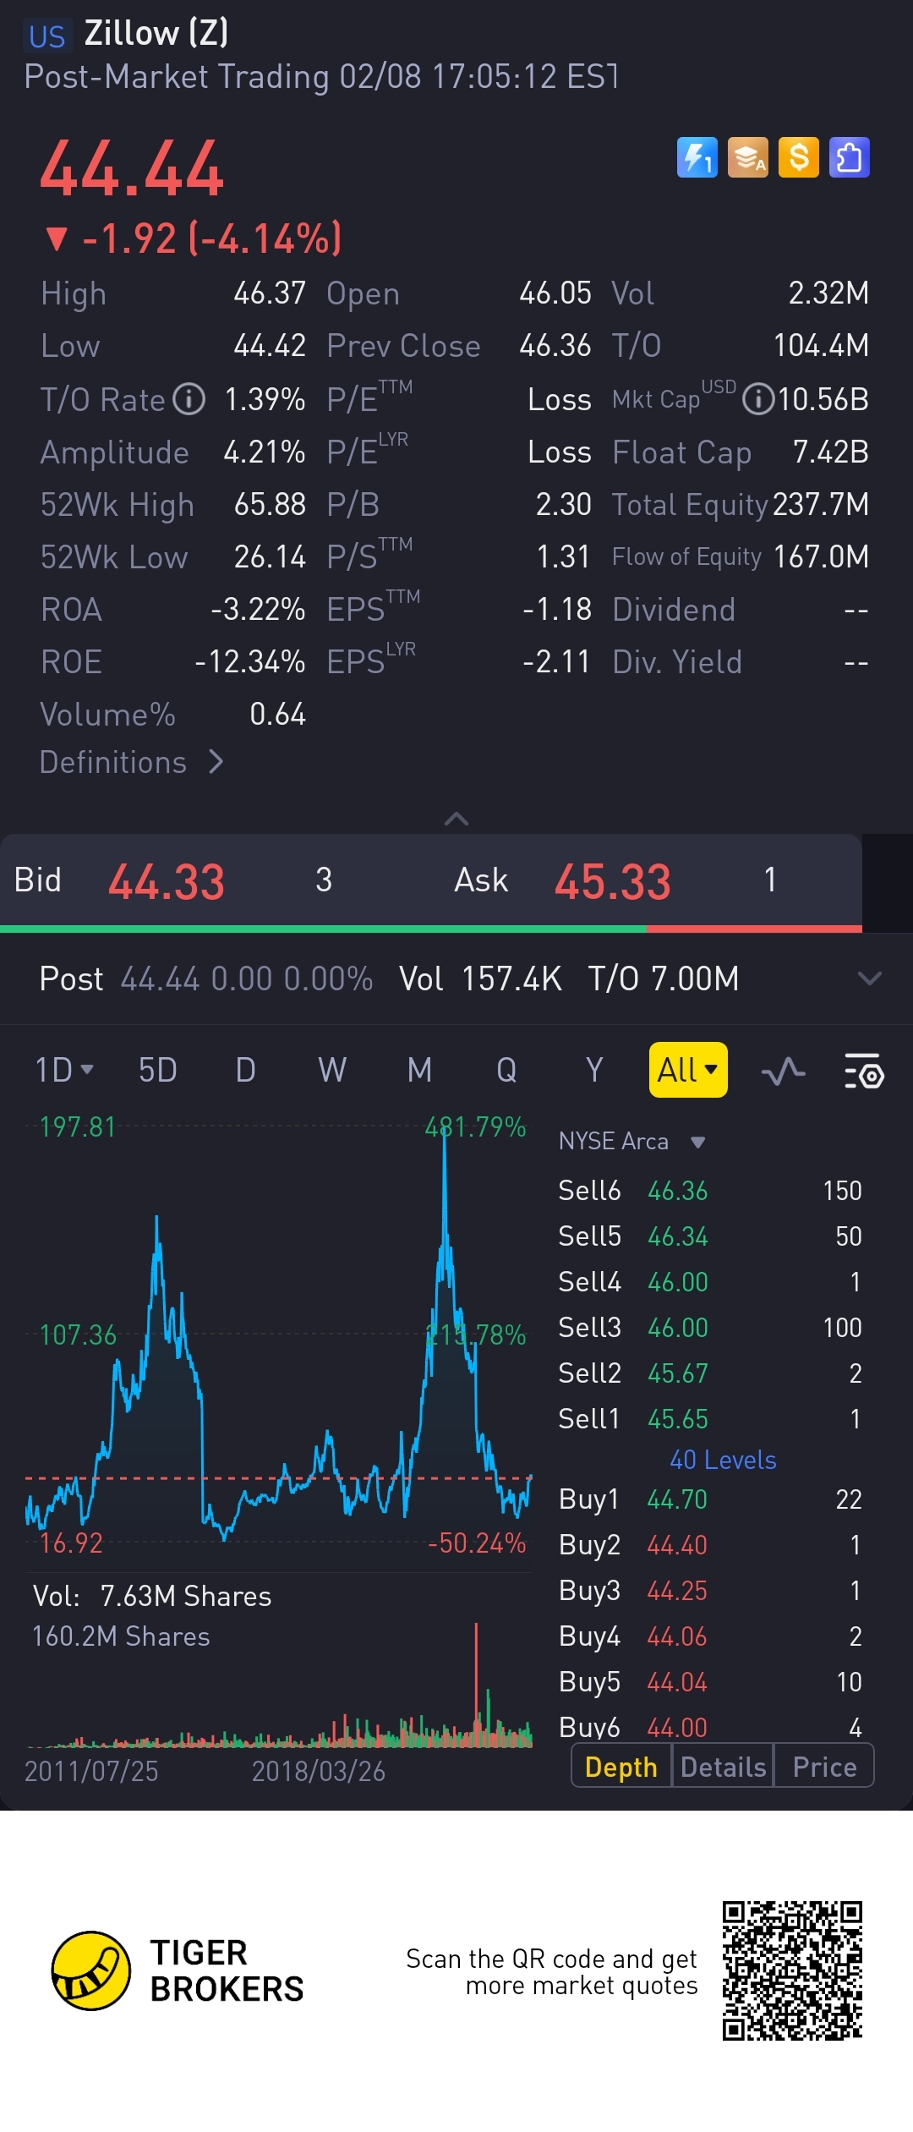Select Buy1 row at 44.70
This screenshot has width=913, height=2132.
tap(710, 1499)
